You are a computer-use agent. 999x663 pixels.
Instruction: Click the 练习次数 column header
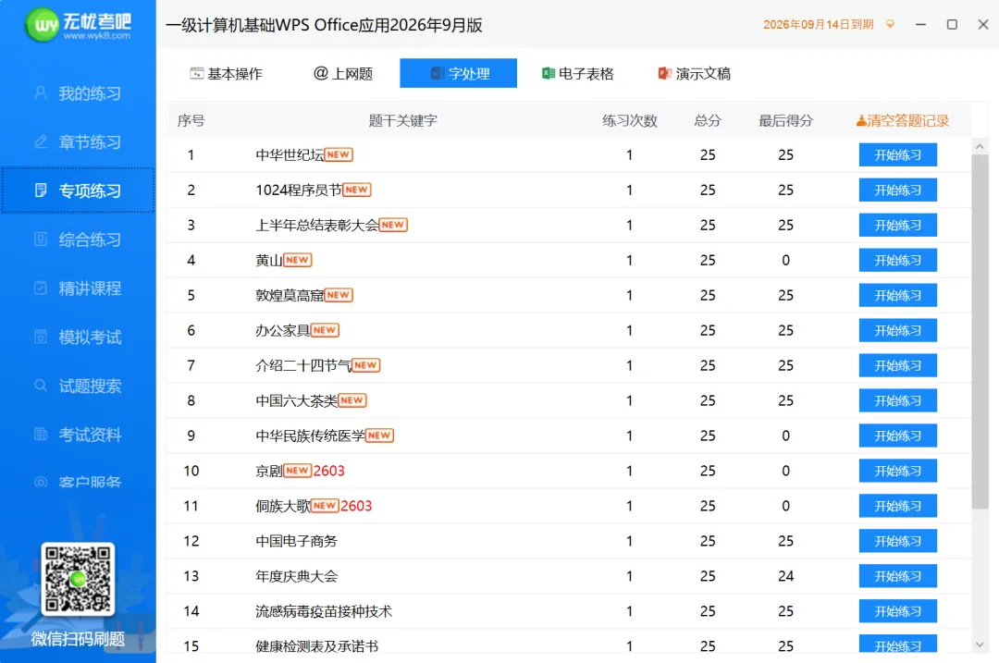(630, 120)
